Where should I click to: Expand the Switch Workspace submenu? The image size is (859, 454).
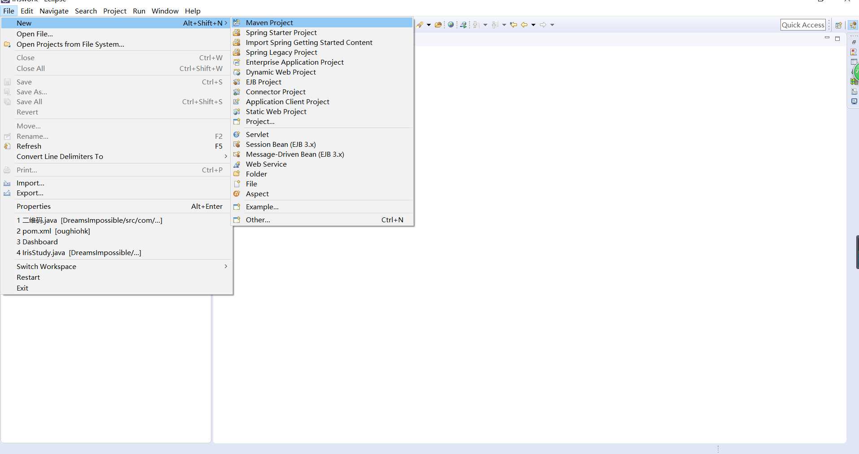click(x=116, y=266)
